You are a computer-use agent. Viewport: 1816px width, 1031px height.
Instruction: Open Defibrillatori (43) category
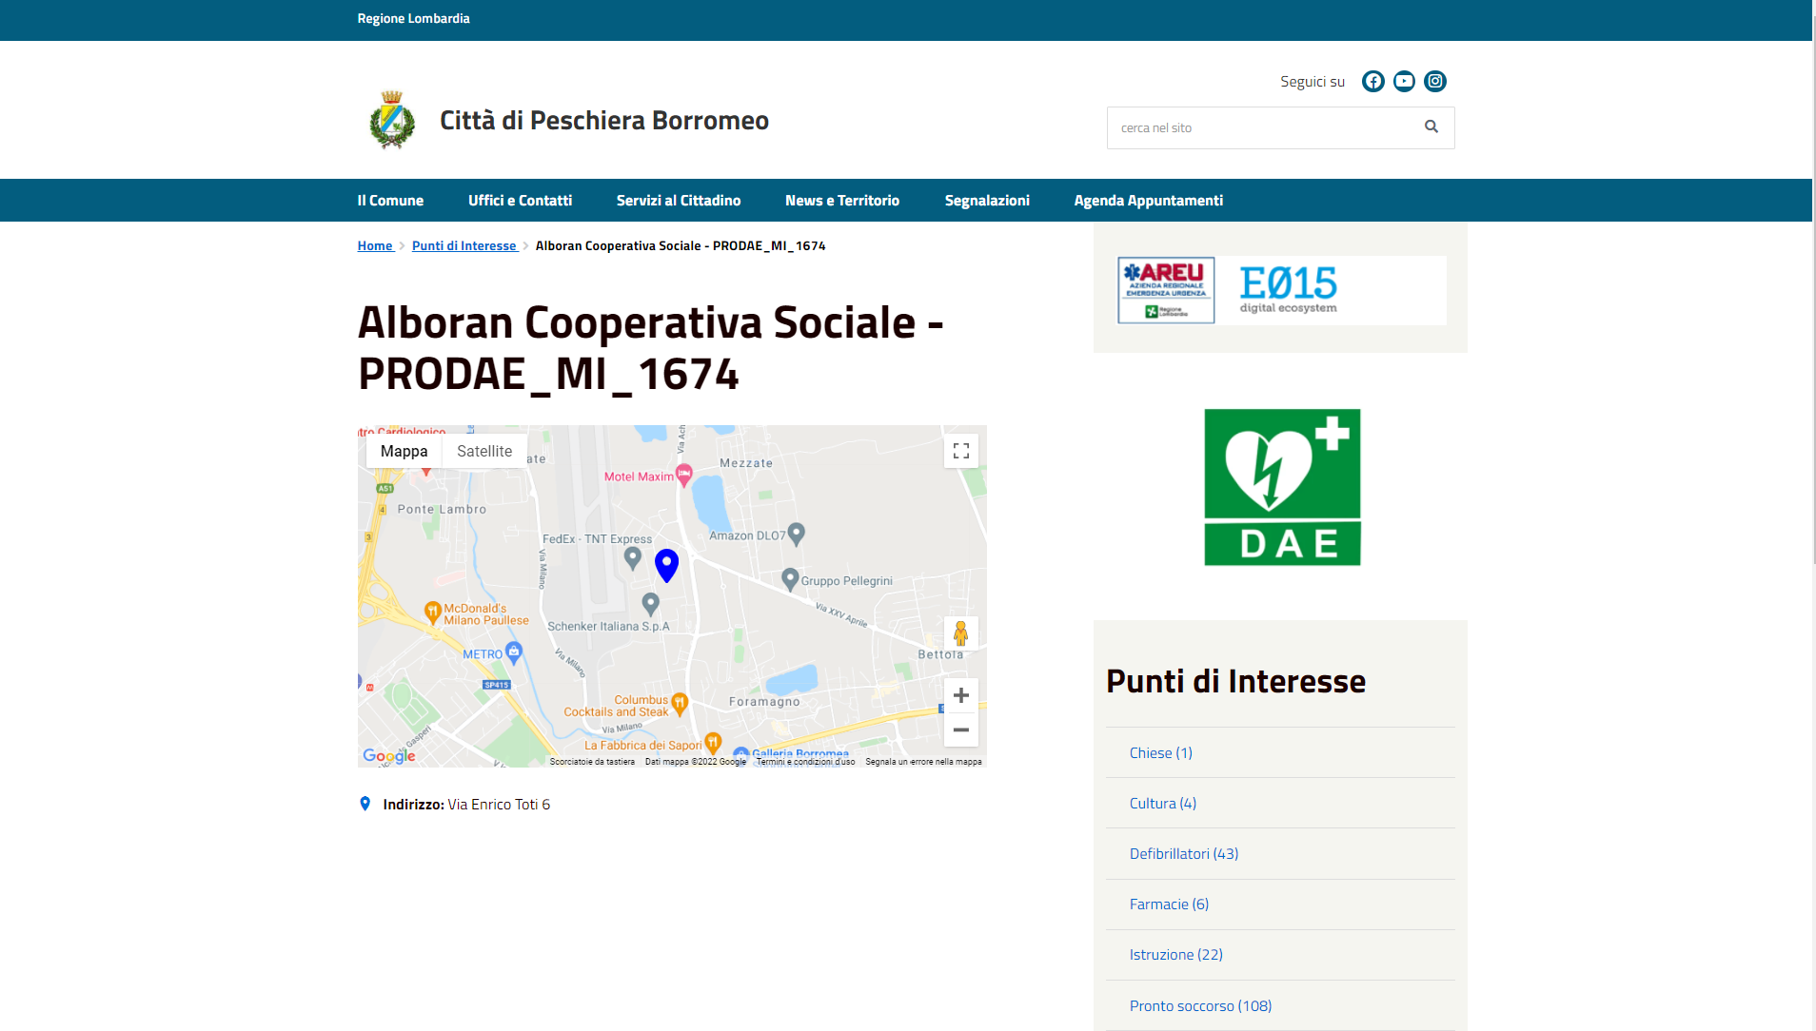(x=1183, y=854)
